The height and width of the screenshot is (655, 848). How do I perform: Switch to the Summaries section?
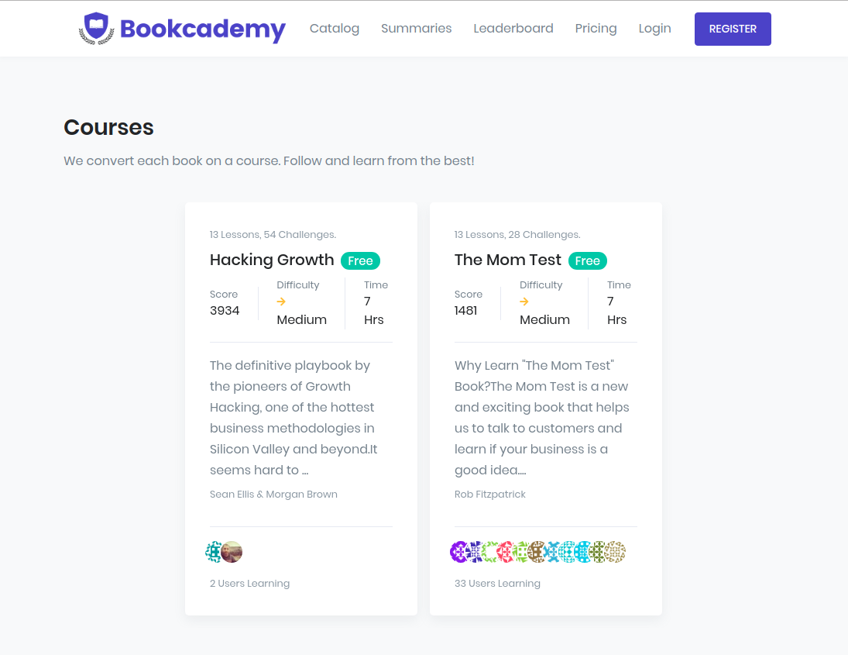point(416,28)
